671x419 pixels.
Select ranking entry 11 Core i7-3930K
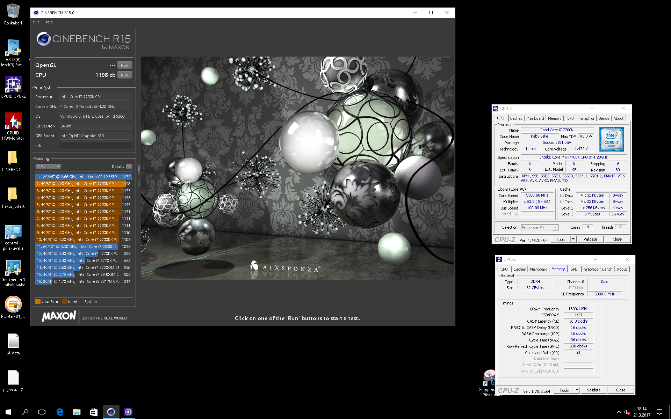84,247
